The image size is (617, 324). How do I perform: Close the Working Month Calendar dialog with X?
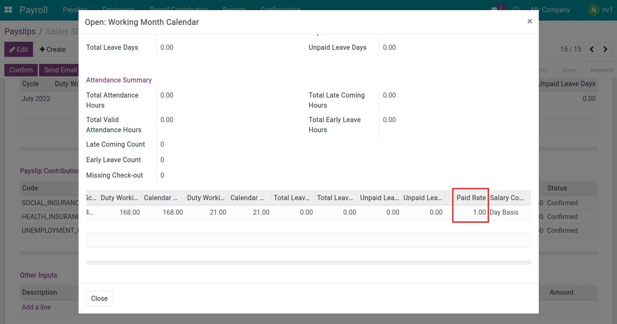pyautogui.click(x=529, y=22)
